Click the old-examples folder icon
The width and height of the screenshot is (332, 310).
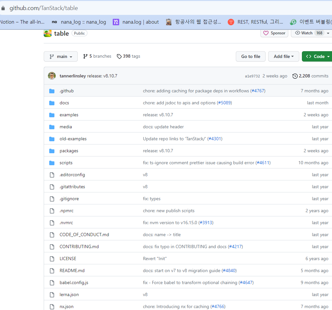pos(52,139)
